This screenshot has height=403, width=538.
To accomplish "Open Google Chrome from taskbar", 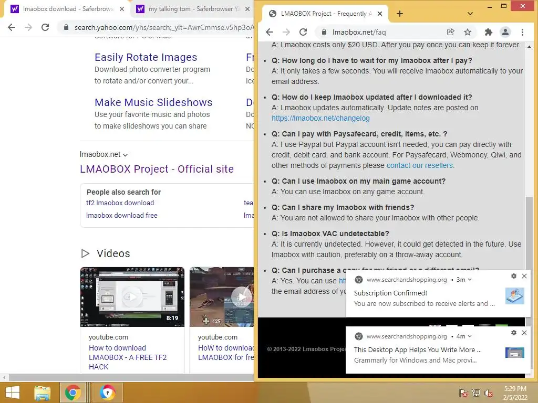I will [x=73, y=393].
